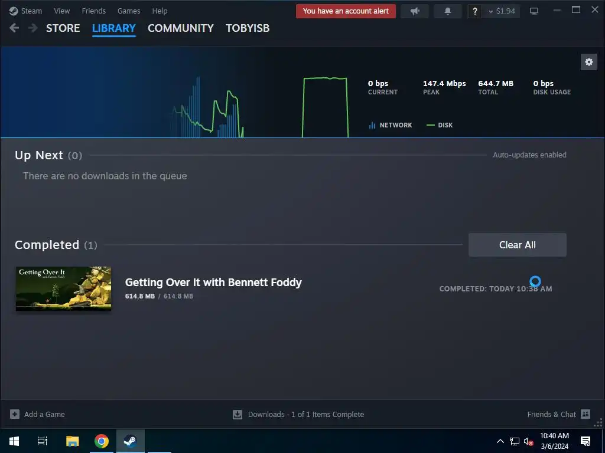
Task: Click the Friends & Chat grid icon
Action: pyautogui.click(x=586, y=414)
